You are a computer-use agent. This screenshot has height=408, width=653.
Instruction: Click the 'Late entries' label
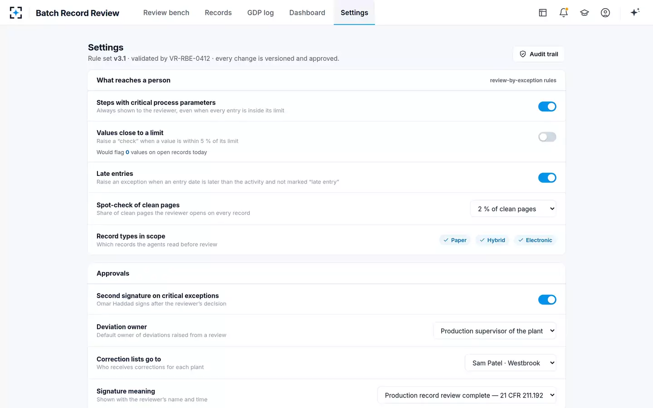115,174
